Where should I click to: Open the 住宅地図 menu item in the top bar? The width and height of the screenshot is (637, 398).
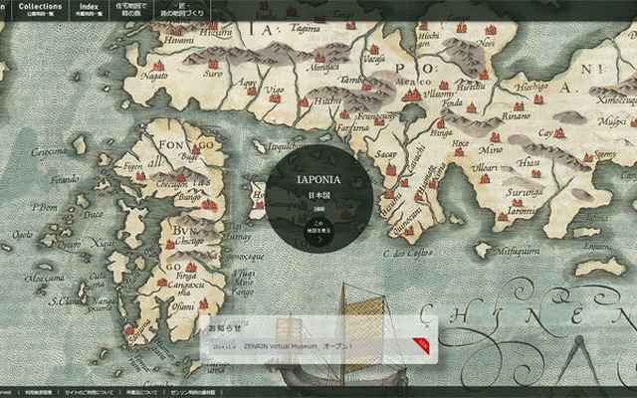130,10
